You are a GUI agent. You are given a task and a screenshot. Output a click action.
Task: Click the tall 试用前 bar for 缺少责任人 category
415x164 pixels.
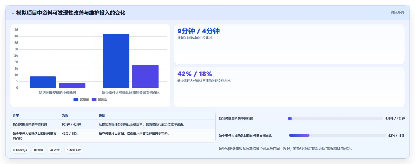click(x=116, y=61)
